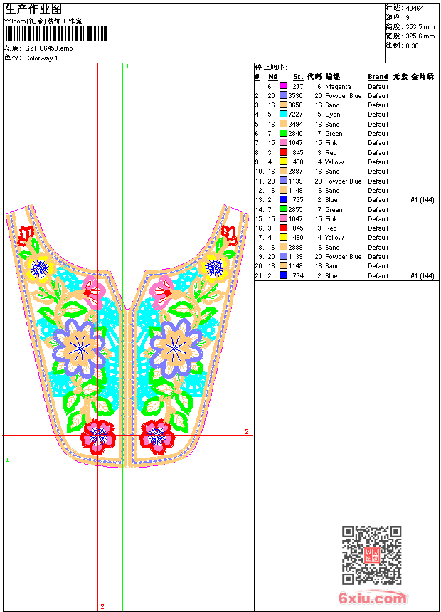Viewport: 441px width, 612px height.
Task: Select the stitch count value 40464
Action: tap(415, 9)
